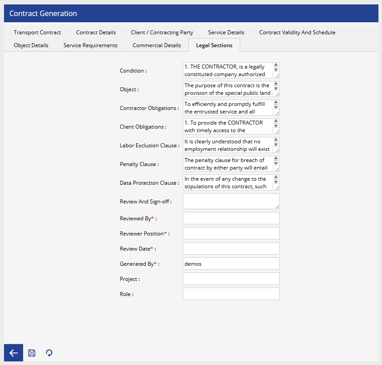
Task: Go to Service Details tab
Action: point(226,32)
